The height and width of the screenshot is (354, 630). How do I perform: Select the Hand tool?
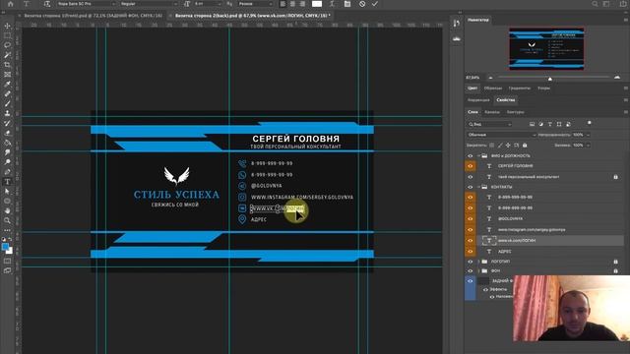(x=7, y=210)
